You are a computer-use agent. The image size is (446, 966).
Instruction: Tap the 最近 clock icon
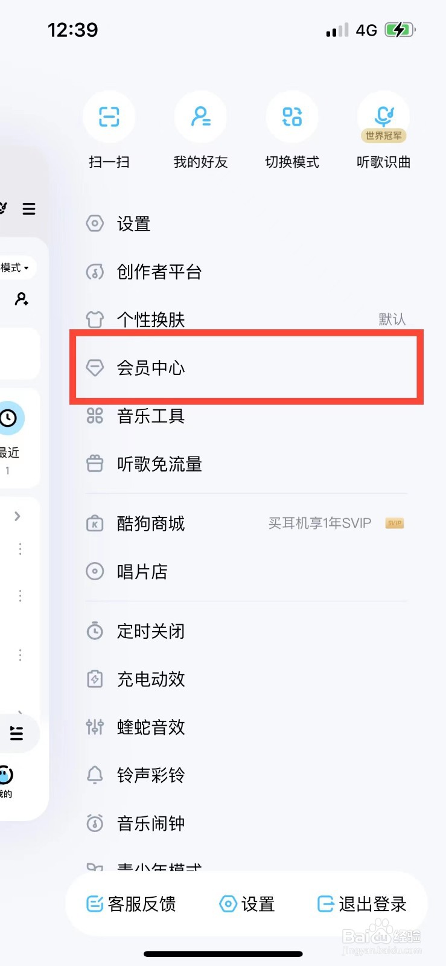[x=8, y=418]
